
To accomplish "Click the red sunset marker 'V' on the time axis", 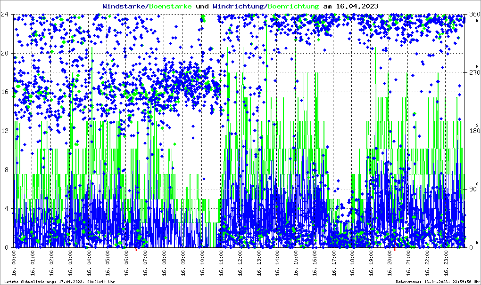I will [395, 250].
